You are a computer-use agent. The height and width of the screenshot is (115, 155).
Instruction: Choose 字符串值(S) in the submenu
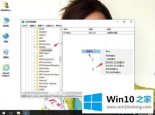click(110, 56)
